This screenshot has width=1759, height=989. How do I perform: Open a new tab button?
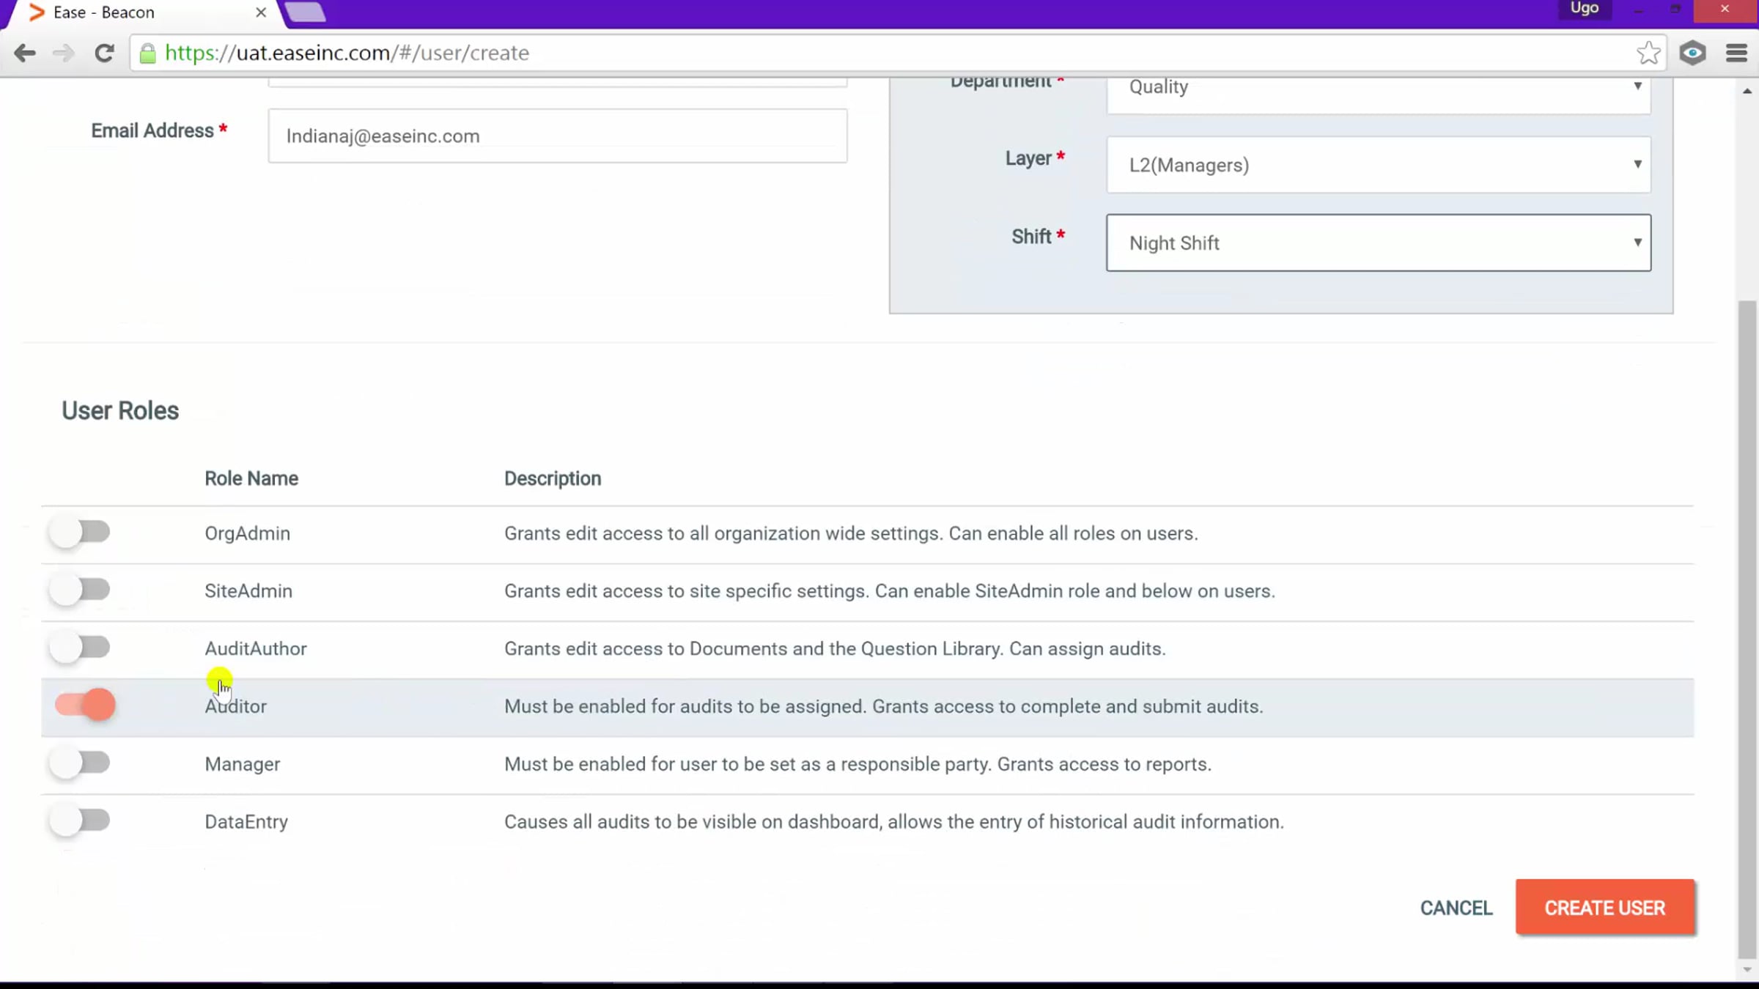305,12
